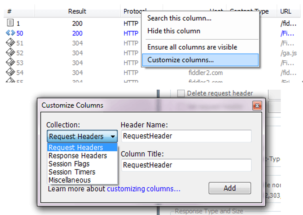Select 'Session Timers' in the collection list
The height and width of the screenshot is (215, 303).
[x=82, y=172]
